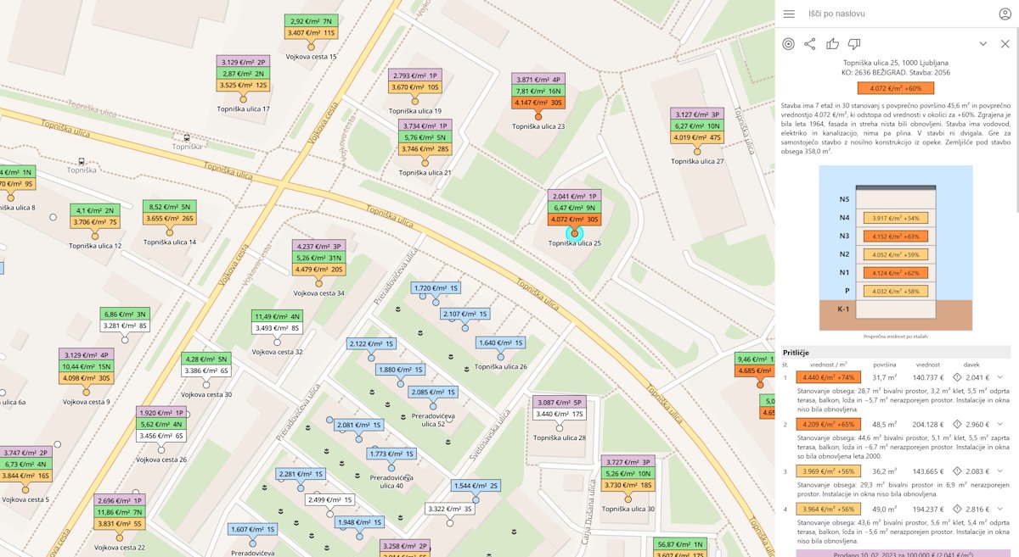Click floor N3 value 4.152 €/m² +63%
Viewport: 1019px width, 557px height.
tap(896, 237)
